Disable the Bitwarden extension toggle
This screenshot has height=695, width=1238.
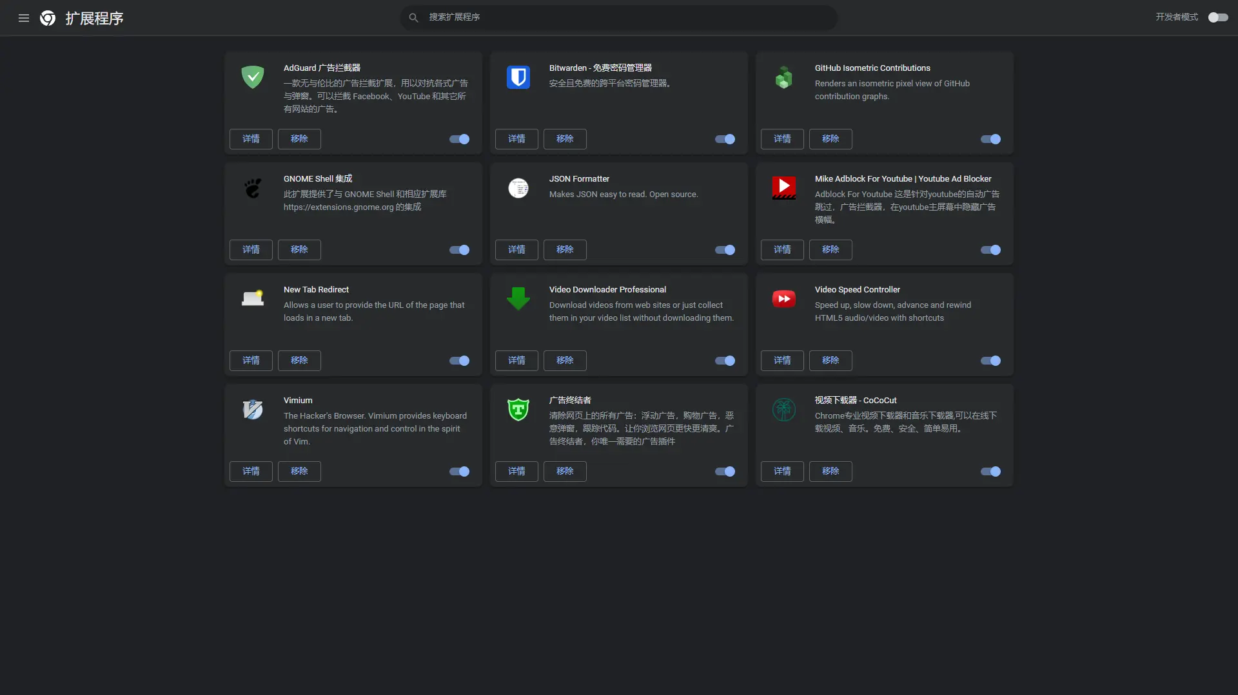pos(725,139)
